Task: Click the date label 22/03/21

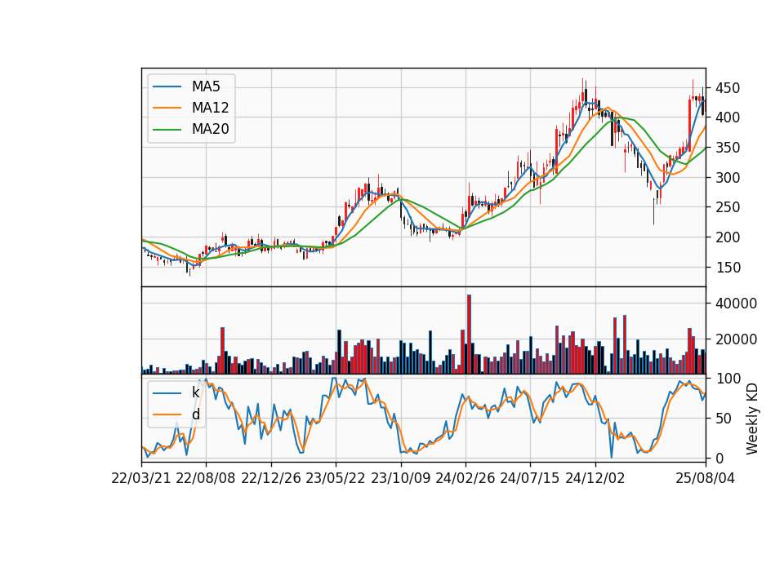Action: coord(141,479)
